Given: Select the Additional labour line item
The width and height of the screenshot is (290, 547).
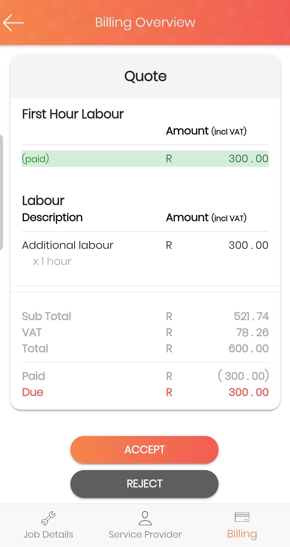Looking at the screenshot, I should [x=145, y=253].
